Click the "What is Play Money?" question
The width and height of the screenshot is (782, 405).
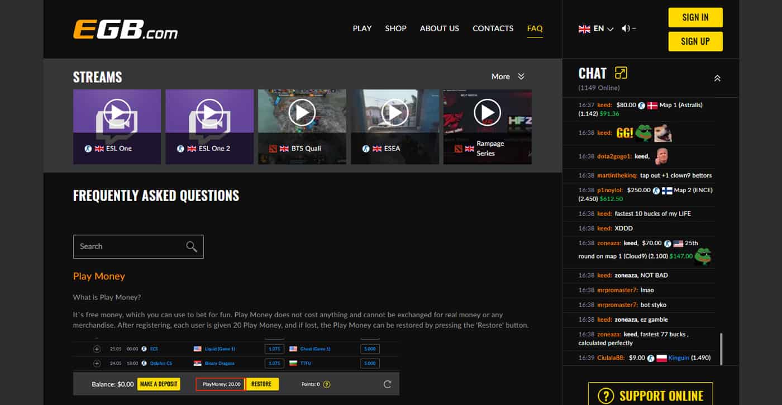click(x=107, y=297)
